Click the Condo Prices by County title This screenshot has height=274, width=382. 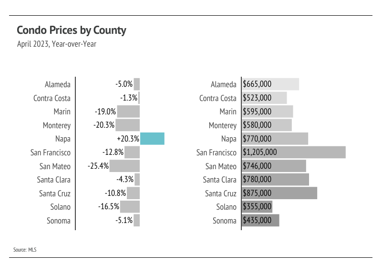coord(72,30)
